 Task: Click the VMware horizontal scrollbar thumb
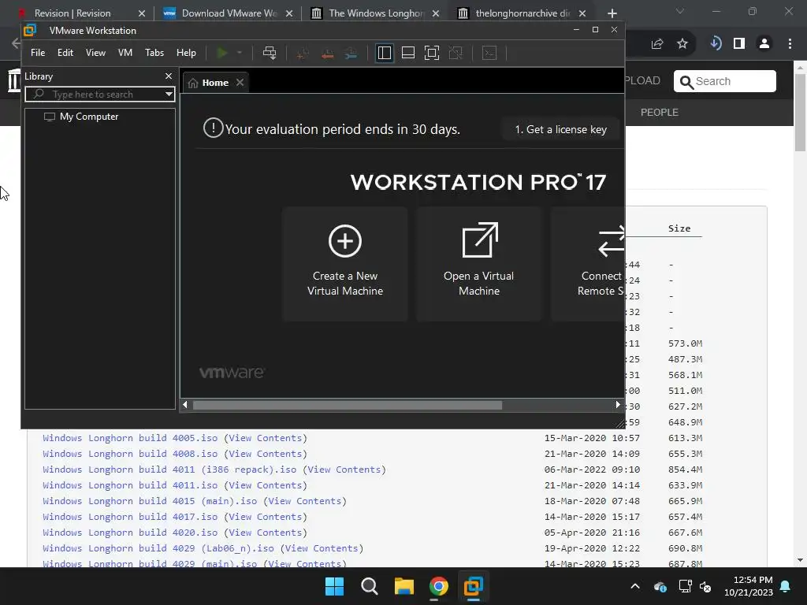[x=348, y=406]
